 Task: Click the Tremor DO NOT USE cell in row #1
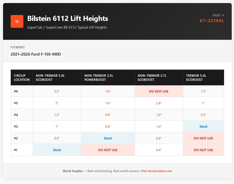[204, 150]
